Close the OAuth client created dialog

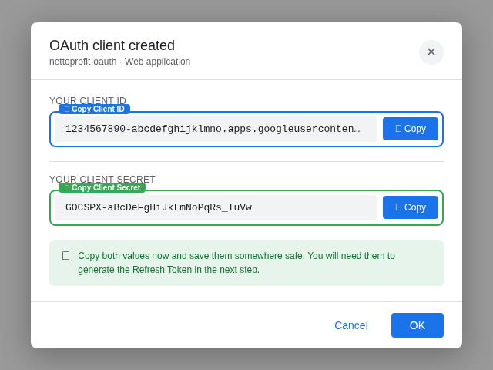point(431,52)
